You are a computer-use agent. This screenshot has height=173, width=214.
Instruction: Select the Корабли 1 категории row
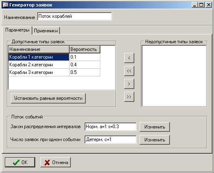click(x=54, y=57)
